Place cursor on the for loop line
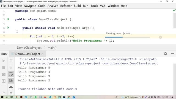The image size is (176, 99). pyautogui.click(x=52, y=36)
